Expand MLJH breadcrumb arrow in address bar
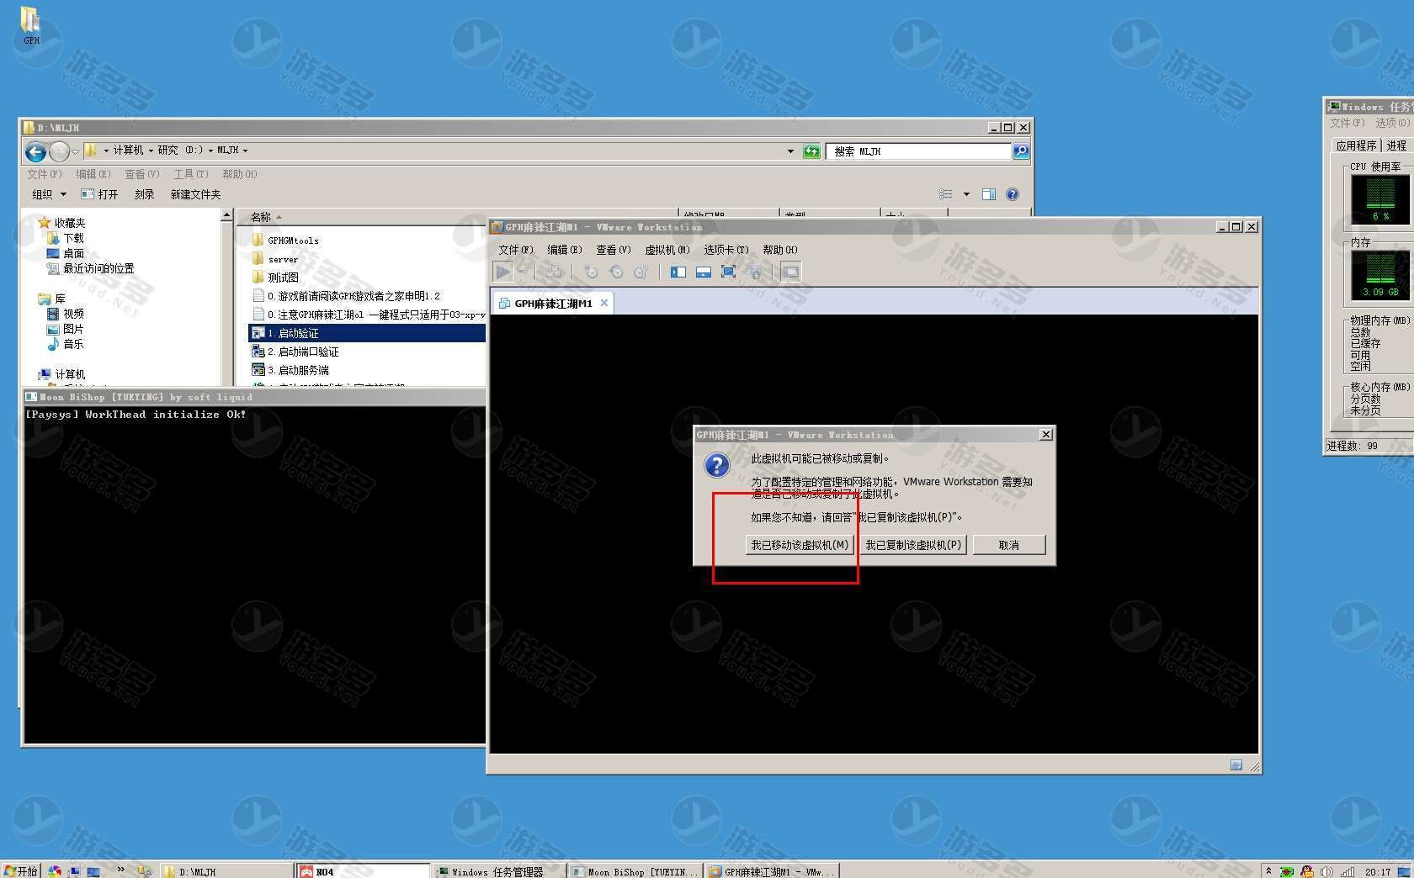 pos(245,151)
